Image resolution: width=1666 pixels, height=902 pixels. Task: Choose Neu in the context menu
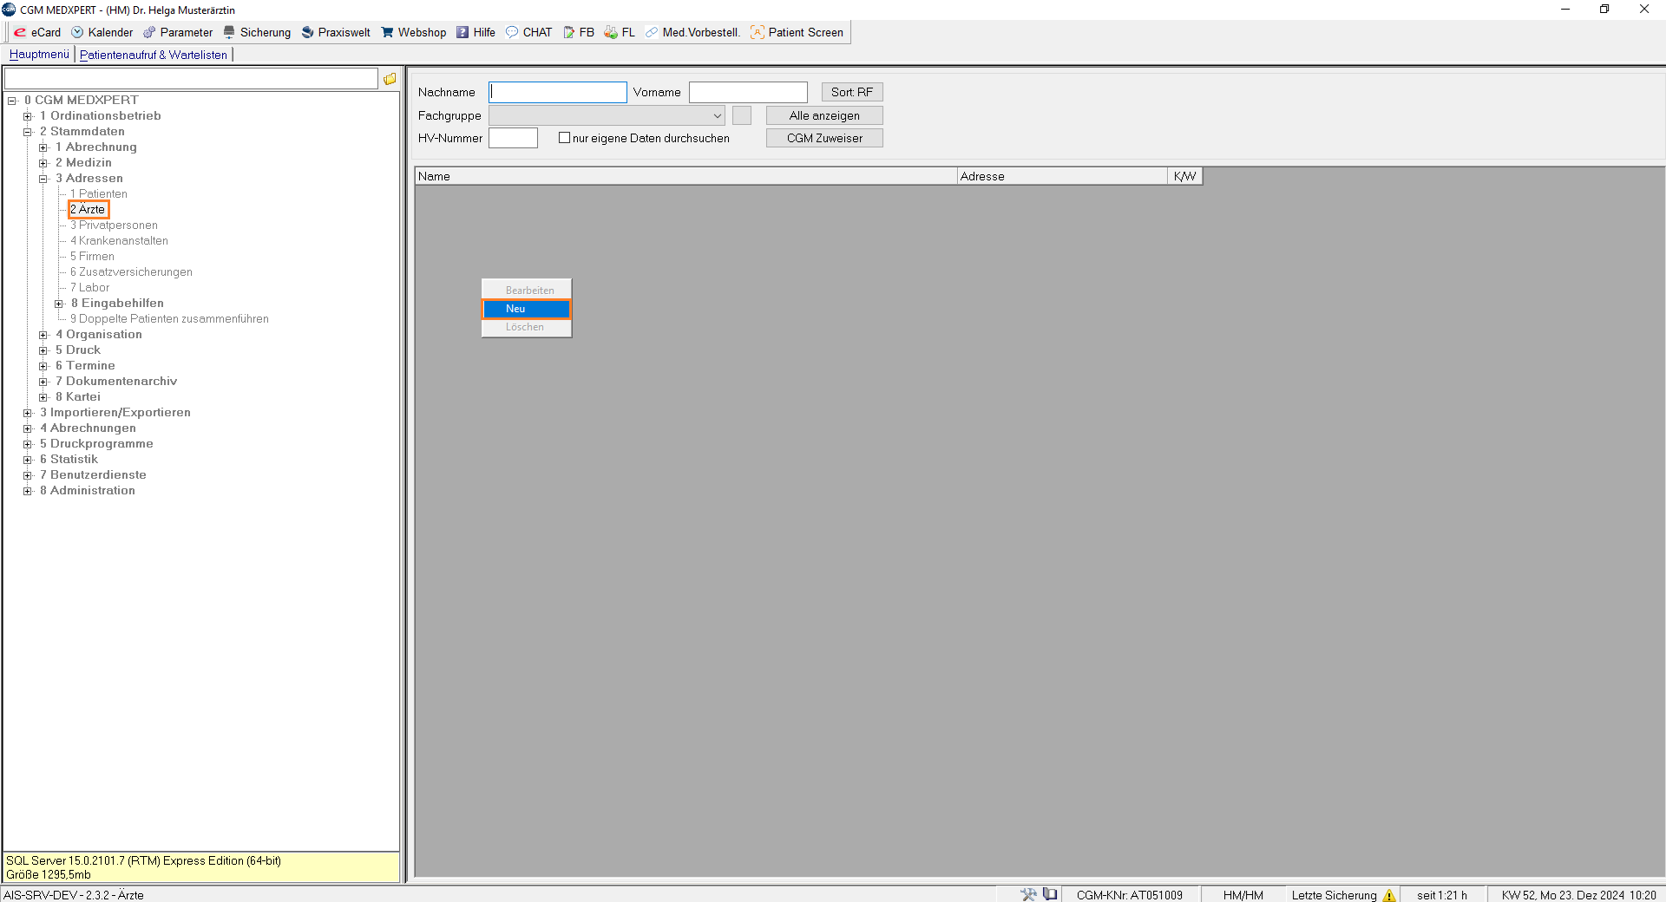tap(527, 309)
